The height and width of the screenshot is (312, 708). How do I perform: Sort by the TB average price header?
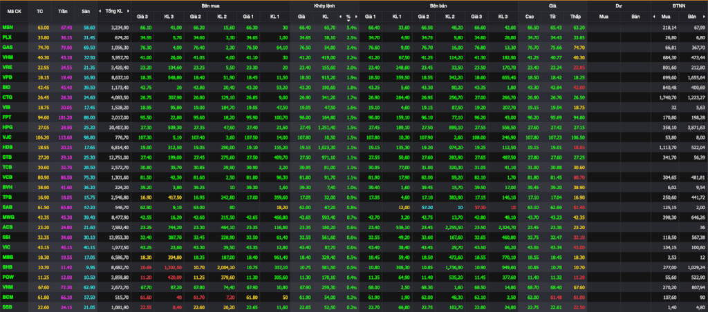tap(552, 17)
